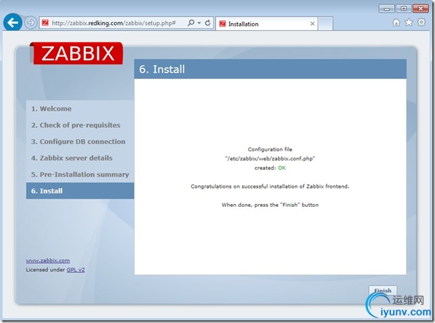435x323 pixels.
Task: Go back with the browser back arrow
Action: pos(13,22)
